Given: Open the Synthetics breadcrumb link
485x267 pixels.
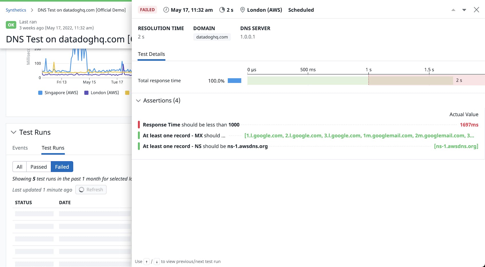Looking at the screenshot, I should click(16, 10).
